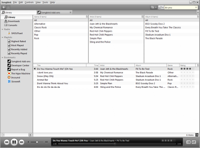
Task: Filter by Alternative genre
Action: (x=60, y=24)
